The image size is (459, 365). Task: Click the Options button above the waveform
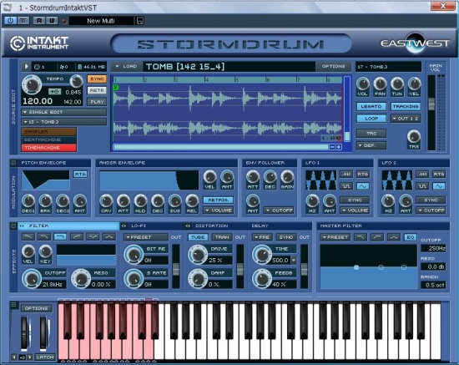334,67
